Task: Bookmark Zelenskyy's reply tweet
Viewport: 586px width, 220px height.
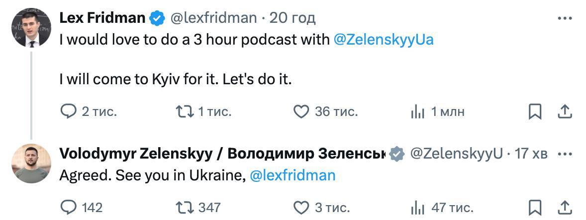Action: pyautogui.click(x=535, y=207)
